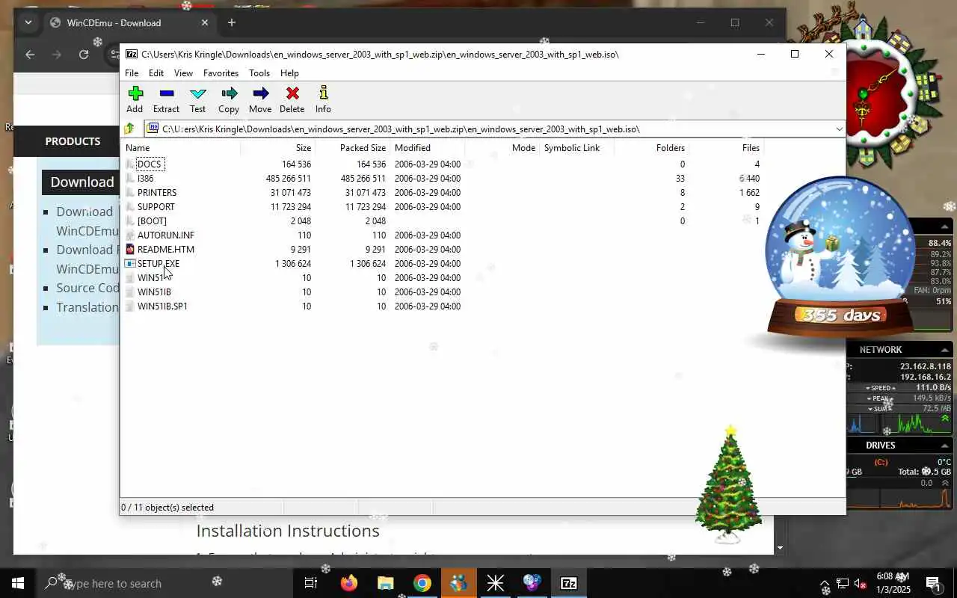
Task: Open File Explorer from the taskbar
Action: [385, 583]
